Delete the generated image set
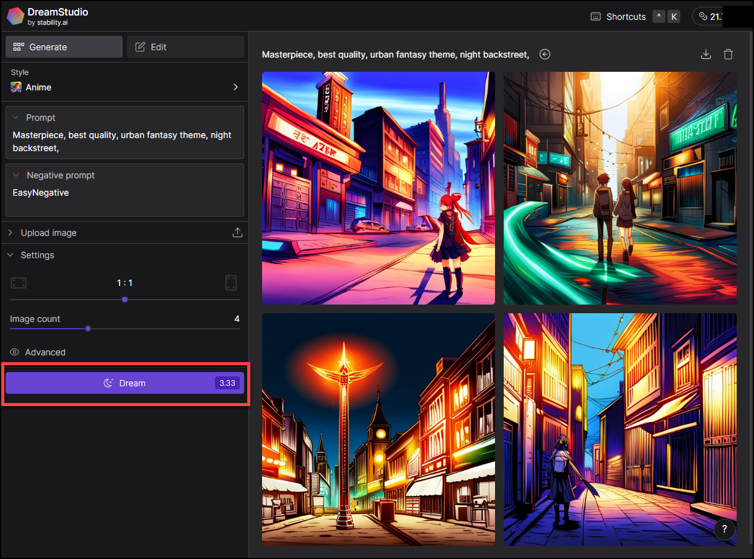 (x=729, y=54)
